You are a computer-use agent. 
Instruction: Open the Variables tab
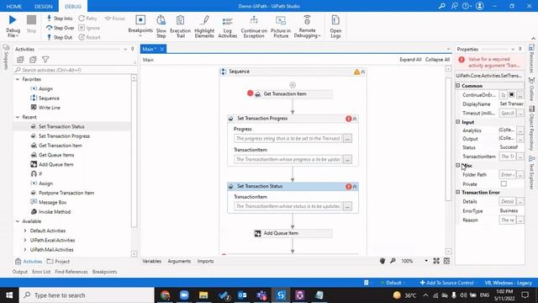pyautogui.click(x=151, y=261)
